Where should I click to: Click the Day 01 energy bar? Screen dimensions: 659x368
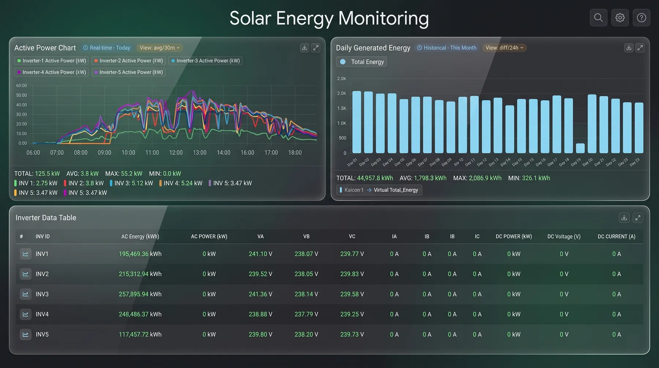357,122
